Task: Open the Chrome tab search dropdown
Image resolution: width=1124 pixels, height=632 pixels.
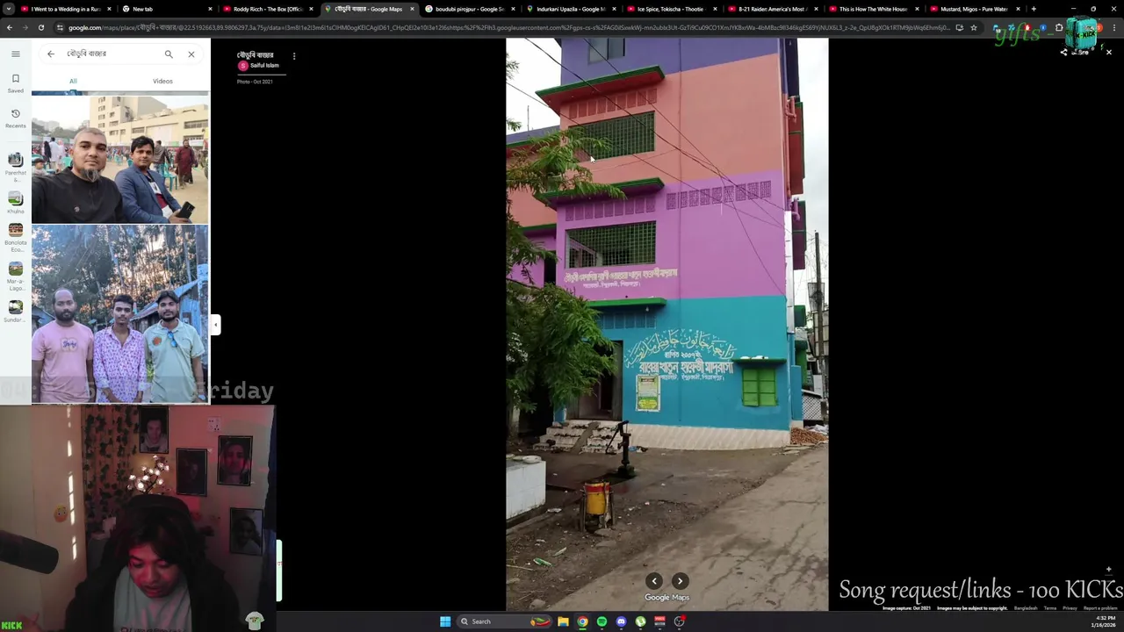Action: pyautogui.click(x=9, y=9)
